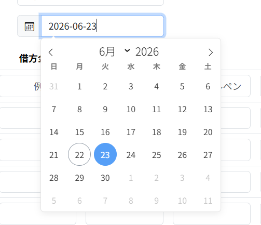Screen dimensions: 261x225
Task: Click the calendar icon beside date field
Action: click(30, 27)
